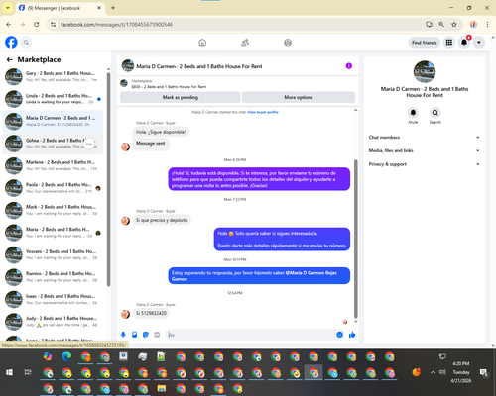Open conversation info purple icon in chat header
The image size is (496, 396).
point(349,66)
